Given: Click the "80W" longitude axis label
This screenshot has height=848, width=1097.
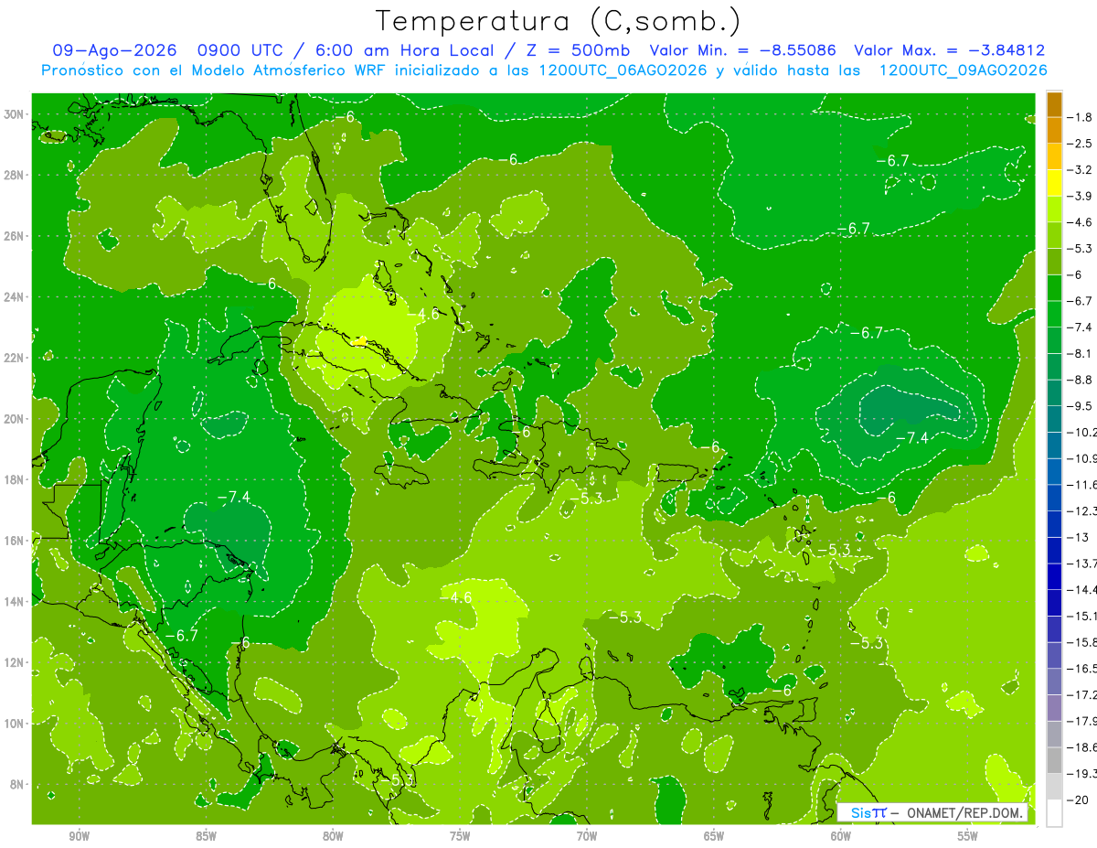Looking at the screenshot, I should (333, 836).
